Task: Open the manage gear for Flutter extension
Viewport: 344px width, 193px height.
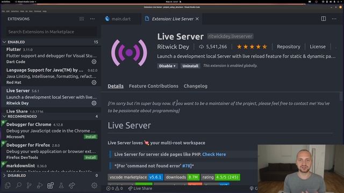Action: coord(94,62)
